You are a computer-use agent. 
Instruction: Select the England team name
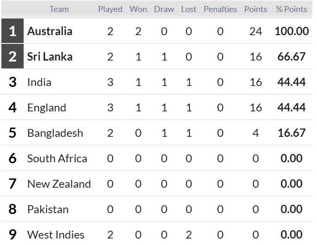point(47,108)
